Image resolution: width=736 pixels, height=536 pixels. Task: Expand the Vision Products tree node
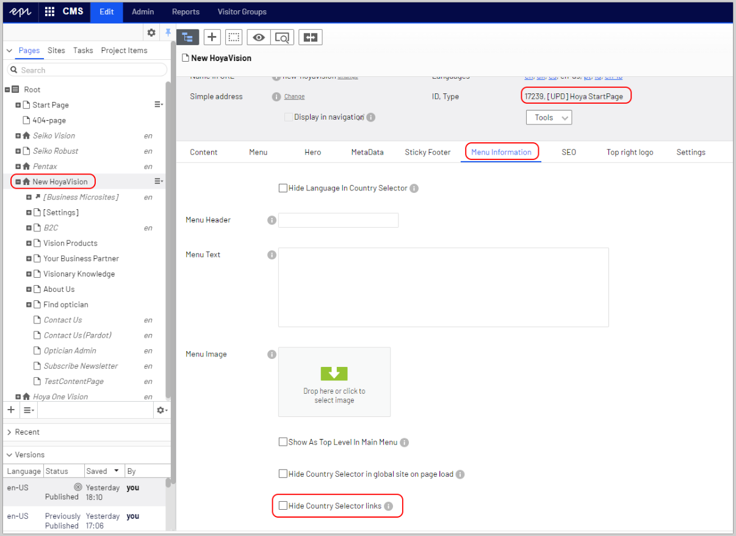pyautogui.click(x=29, y=244)
